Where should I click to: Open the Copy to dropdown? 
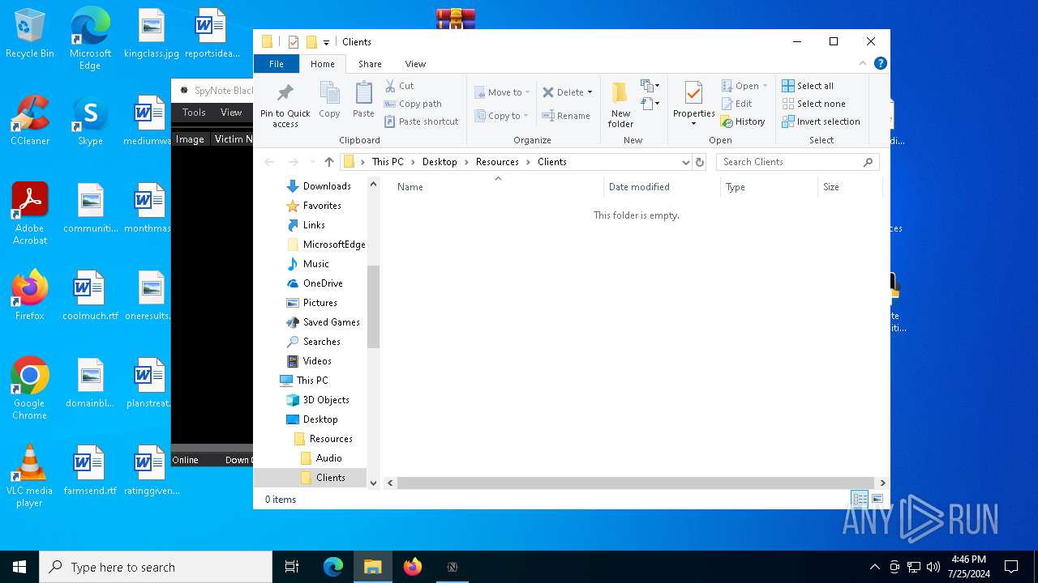[x=501, y=116]
